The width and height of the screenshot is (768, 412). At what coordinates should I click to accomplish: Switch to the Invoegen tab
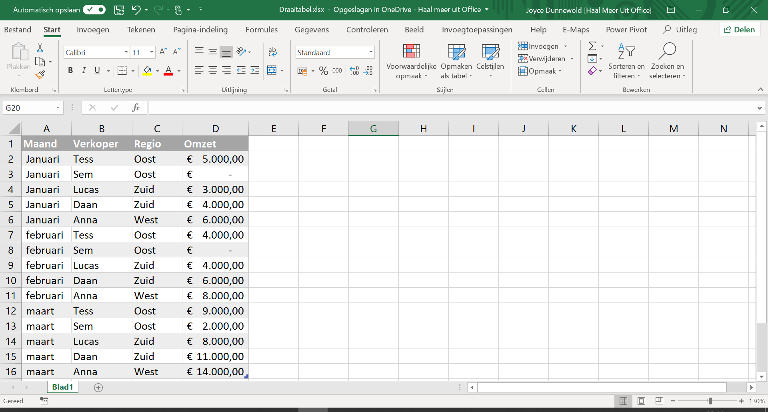[93, 30]
